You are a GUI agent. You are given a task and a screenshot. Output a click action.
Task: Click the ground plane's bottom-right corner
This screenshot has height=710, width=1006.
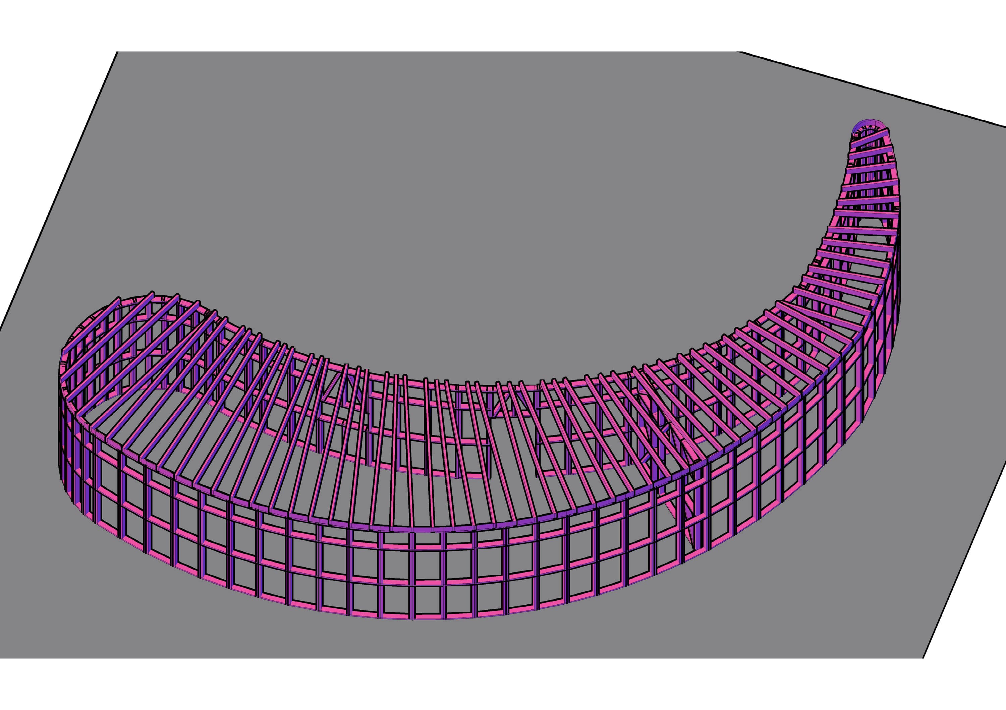coord(923,658)
